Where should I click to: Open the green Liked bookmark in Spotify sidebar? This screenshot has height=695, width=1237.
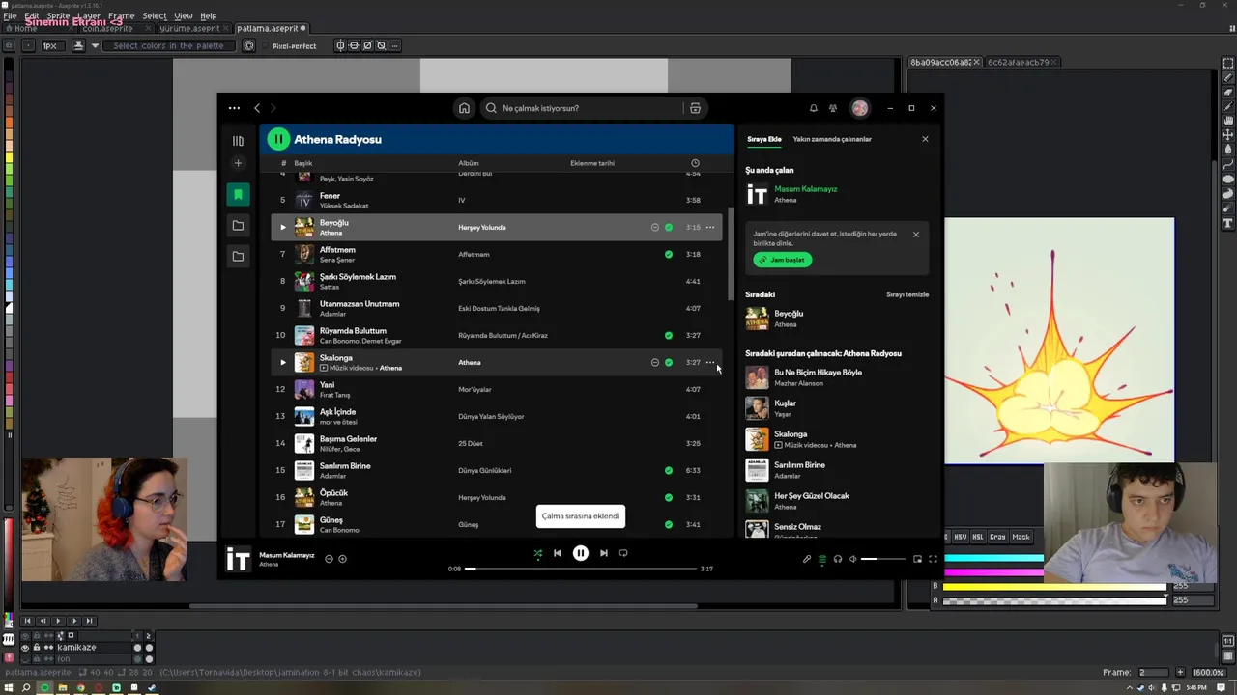pos(238,195)
